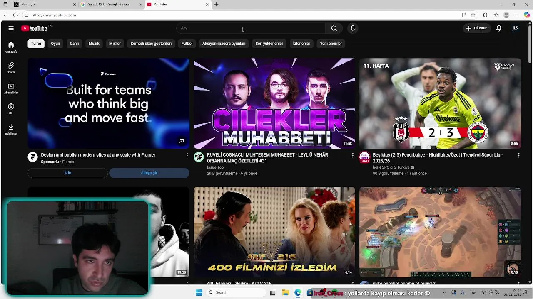This screenshot has height=299, width=533.
Task: Click the YouTube Ara search field
Action: [251, 28]
